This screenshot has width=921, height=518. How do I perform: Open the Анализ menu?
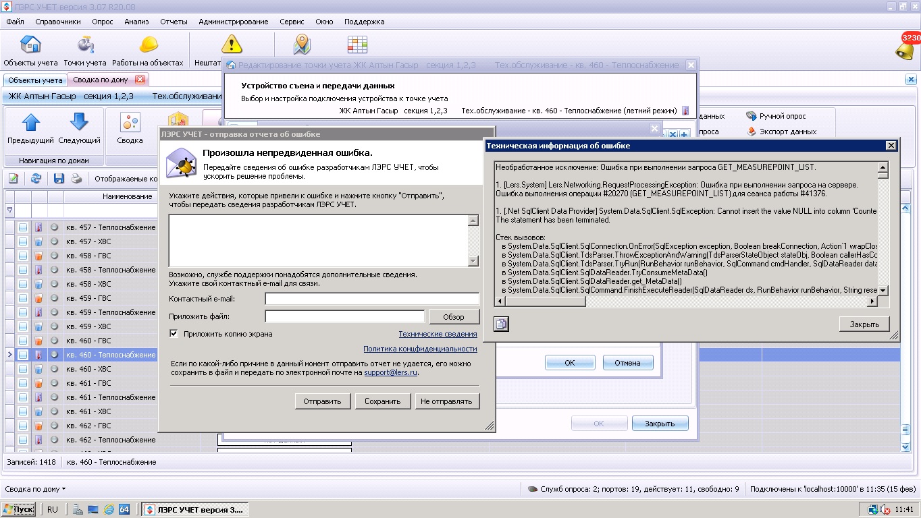point(136,22)
